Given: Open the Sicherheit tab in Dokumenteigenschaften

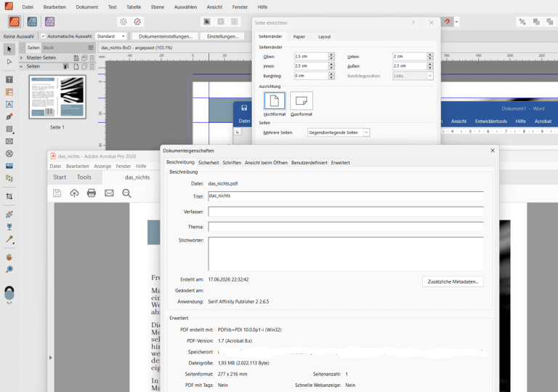Looking at the screenshot, I should tap(209, 162).
